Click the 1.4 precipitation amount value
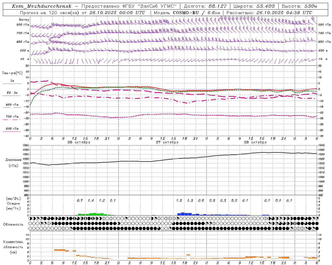The width and height of the screenshot is (332, 265). coord(91,200)
